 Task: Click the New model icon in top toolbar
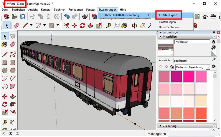pyautogui.click(x=6, y=16)
